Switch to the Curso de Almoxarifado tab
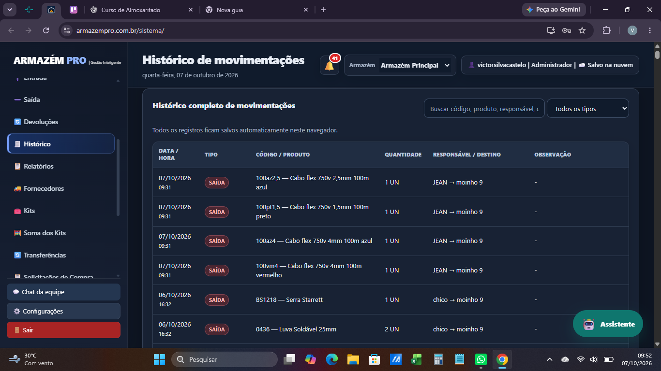 (141, 10)
